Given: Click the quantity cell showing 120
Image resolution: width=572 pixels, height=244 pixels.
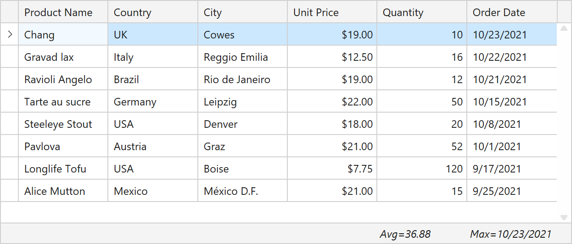Looking at the screenshot, I should (x=422, y=169).
